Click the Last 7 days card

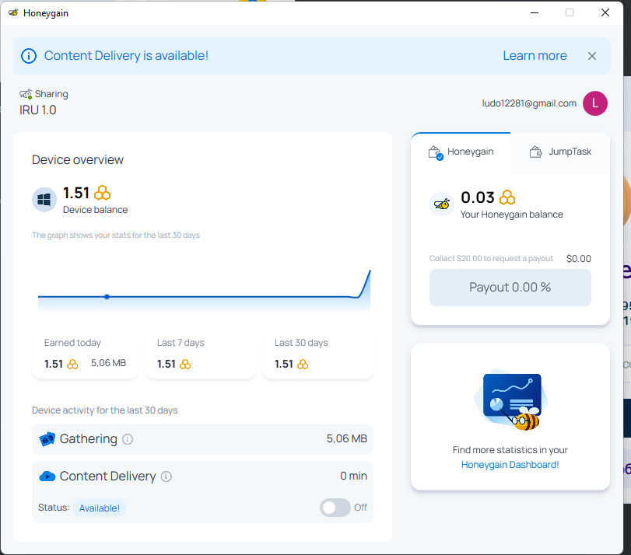200,355
